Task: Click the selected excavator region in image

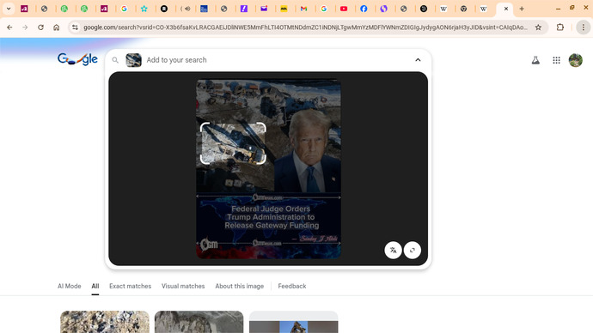Action: coord(233,143)
